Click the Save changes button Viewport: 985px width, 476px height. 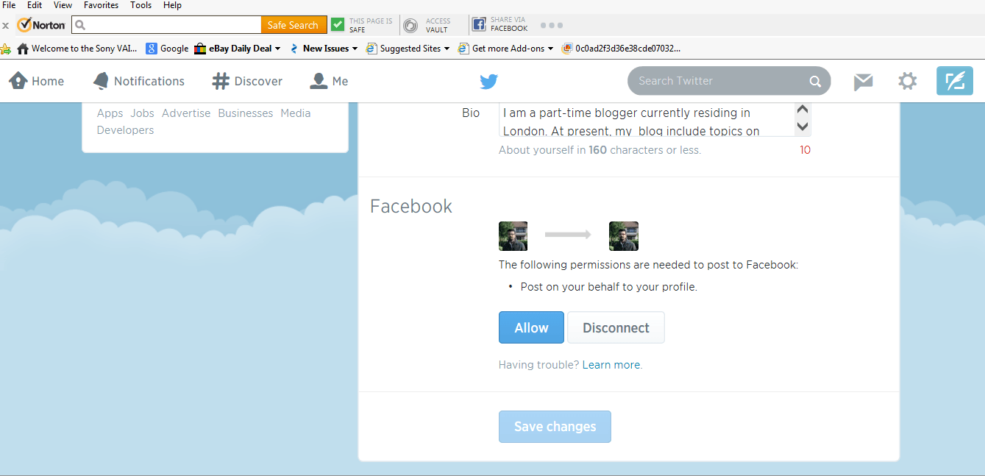pyautogui.click(x=555, y=427)
